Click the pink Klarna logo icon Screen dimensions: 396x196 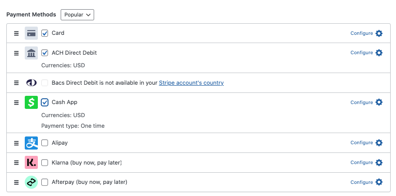pyautogui.click(x=31, y=163)
